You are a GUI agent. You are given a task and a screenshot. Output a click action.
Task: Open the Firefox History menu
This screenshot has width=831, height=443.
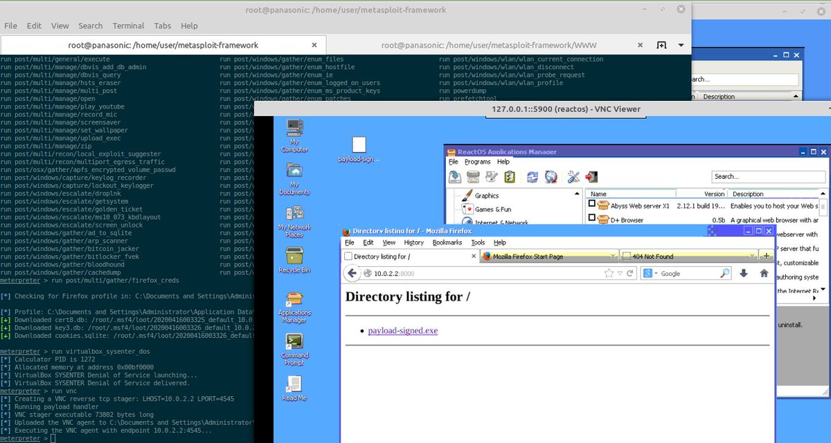(413, 243)
